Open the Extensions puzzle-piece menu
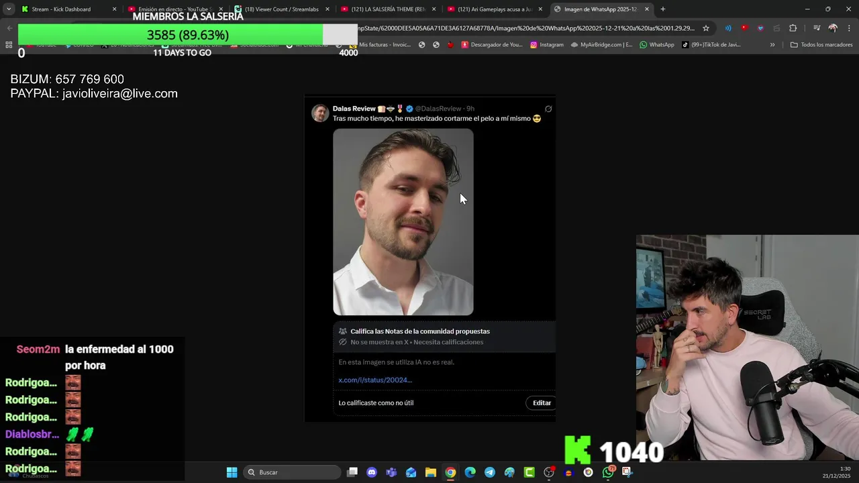859x483 pixels. (x=793, y=28)
